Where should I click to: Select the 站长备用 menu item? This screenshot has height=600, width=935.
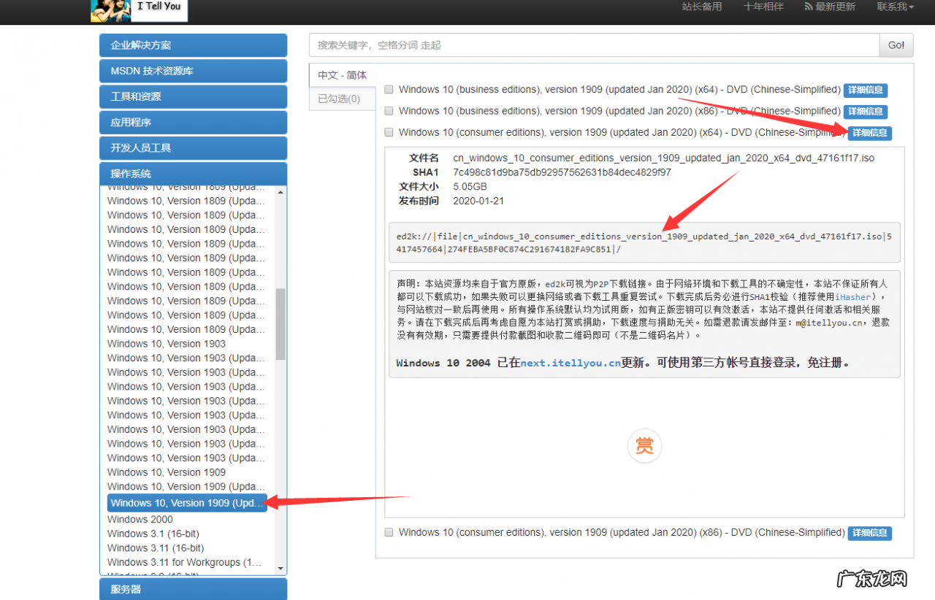point(701,7)
